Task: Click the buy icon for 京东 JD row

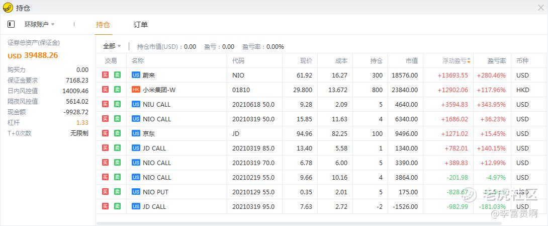Action: [x=105, y=133]
